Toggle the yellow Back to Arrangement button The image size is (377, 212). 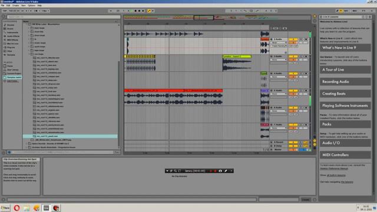pyautogui.click(x=149, y=11)
